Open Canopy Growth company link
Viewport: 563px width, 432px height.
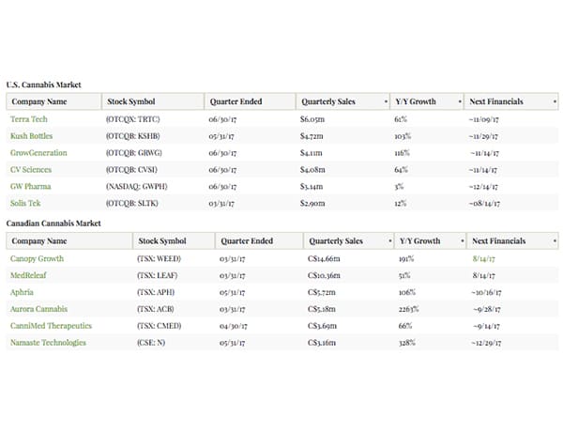[36, 257]
